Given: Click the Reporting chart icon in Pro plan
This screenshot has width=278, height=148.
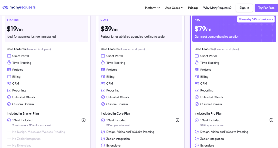Looking at the screenshot, I should tap(197, 90).
